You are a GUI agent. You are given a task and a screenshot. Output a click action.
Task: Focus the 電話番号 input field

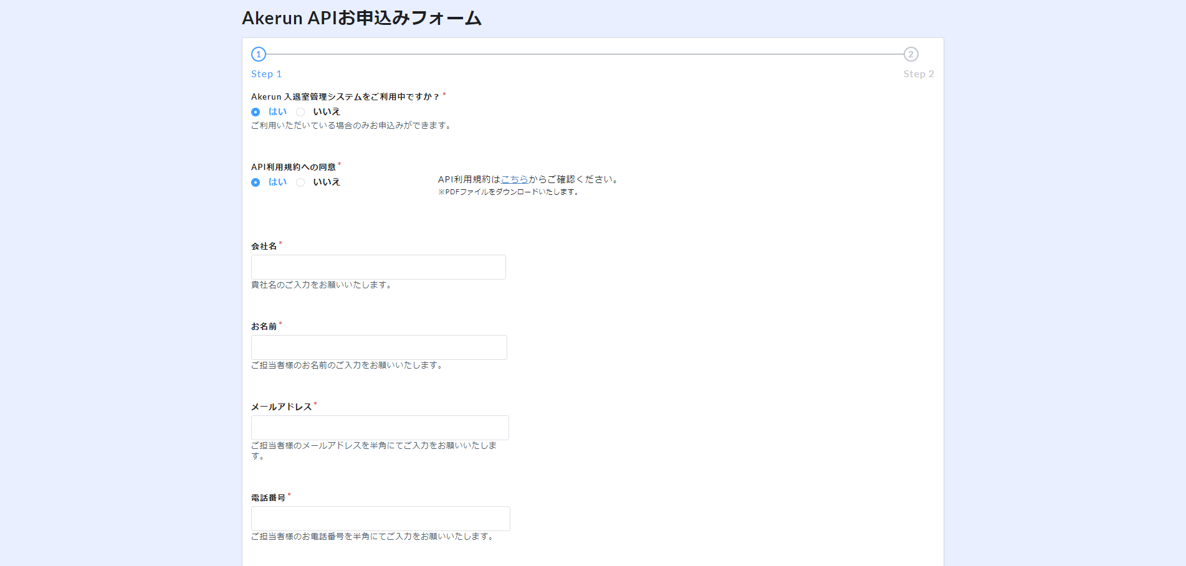click(x=381, y=519)
